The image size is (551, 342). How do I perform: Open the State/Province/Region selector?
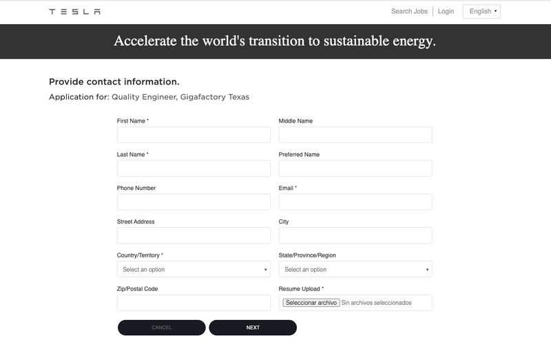point(355,269)
